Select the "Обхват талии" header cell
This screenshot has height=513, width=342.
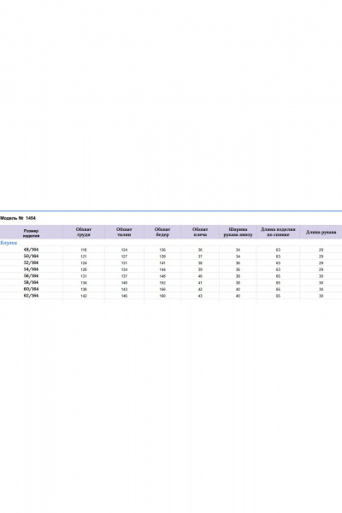point(124,232)
